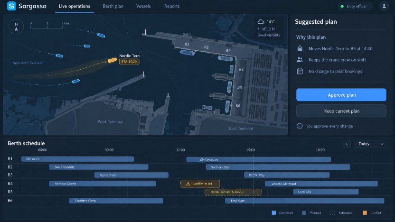Click the B1 row label in schedule
The height and width of the screenshot is (222, 395).
coord(10,159)
